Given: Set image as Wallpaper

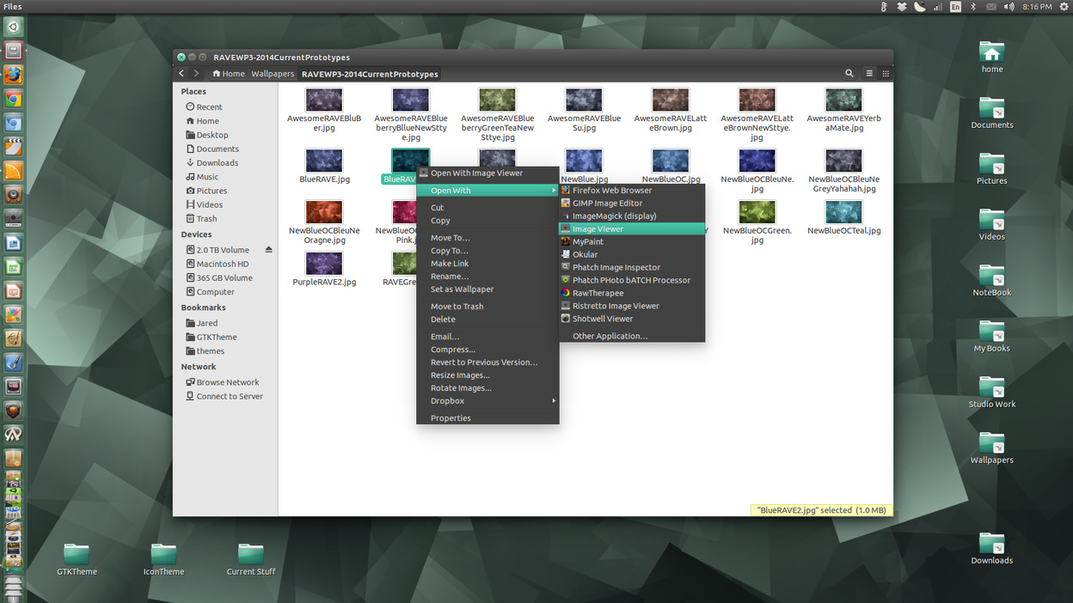Looking at the screenshot, I should tap(487, 289).
